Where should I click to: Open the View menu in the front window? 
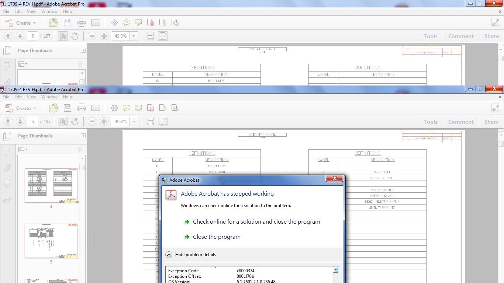coord(32,97)
